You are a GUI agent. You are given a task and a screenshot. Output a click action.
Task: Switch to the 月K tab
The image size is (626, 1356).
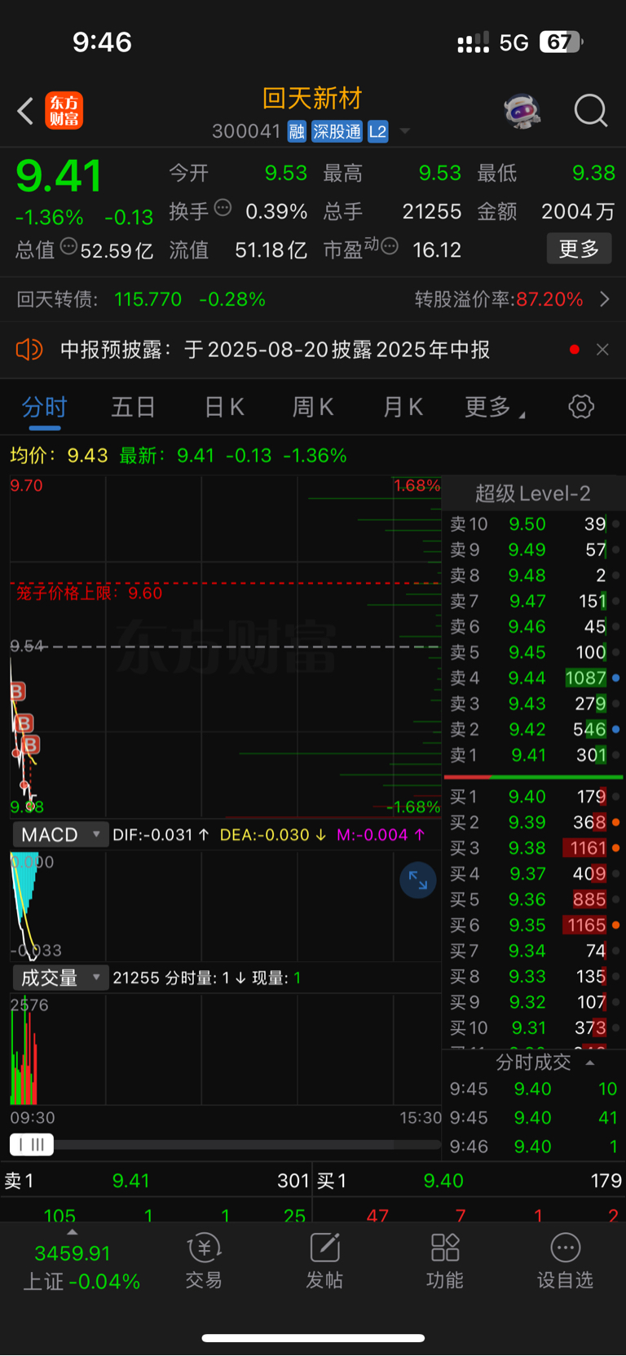403,407
